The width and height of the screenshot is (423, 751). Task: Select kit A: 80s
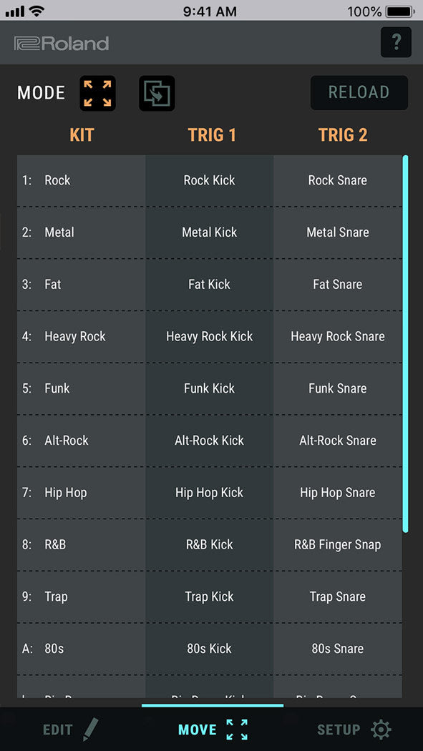81,649
